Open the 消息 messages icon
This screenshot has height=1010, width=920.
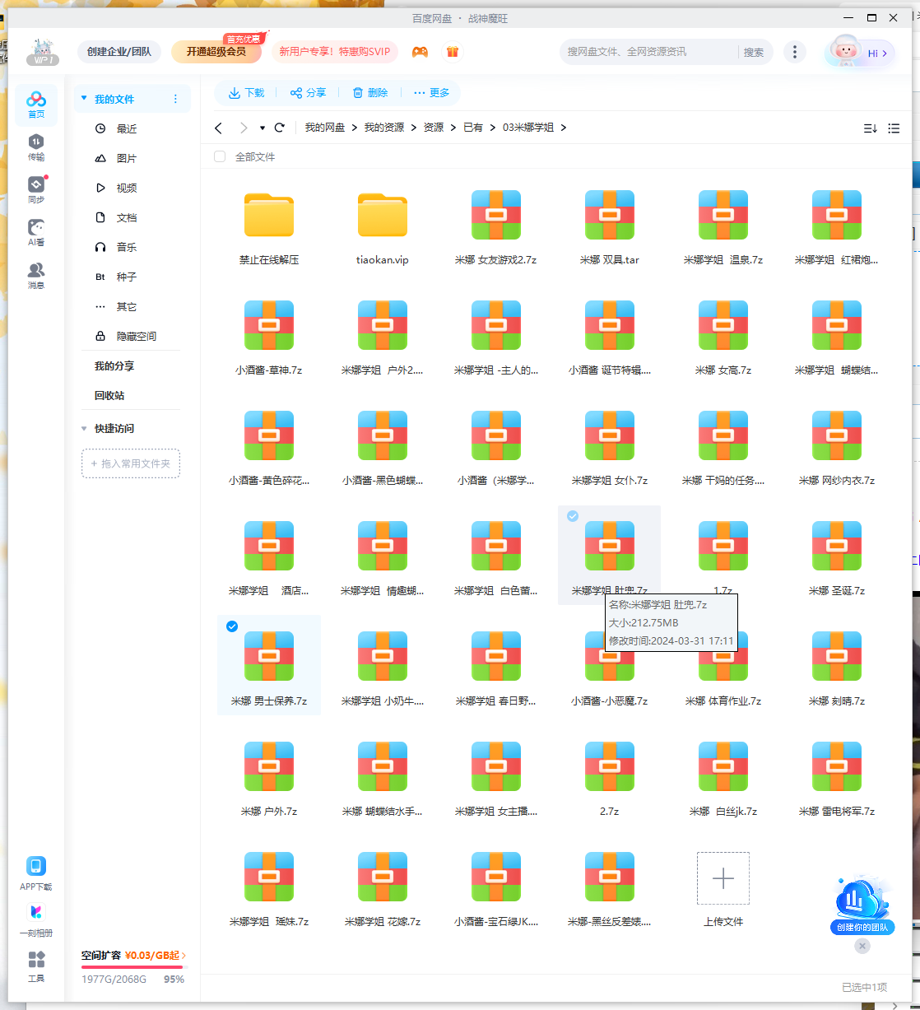click(x=36, y=276)
